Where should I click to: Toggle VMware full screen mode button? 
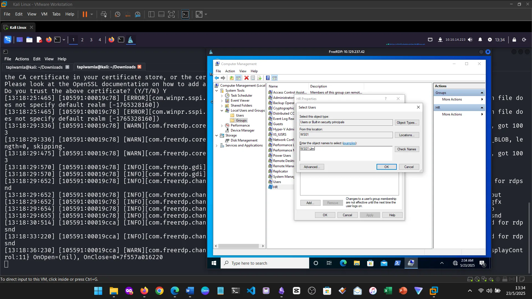click(172, 14)
